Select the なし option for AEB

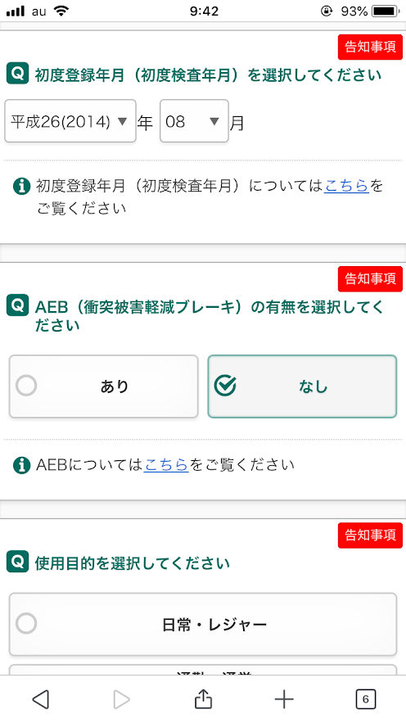[x=302, y=386]
